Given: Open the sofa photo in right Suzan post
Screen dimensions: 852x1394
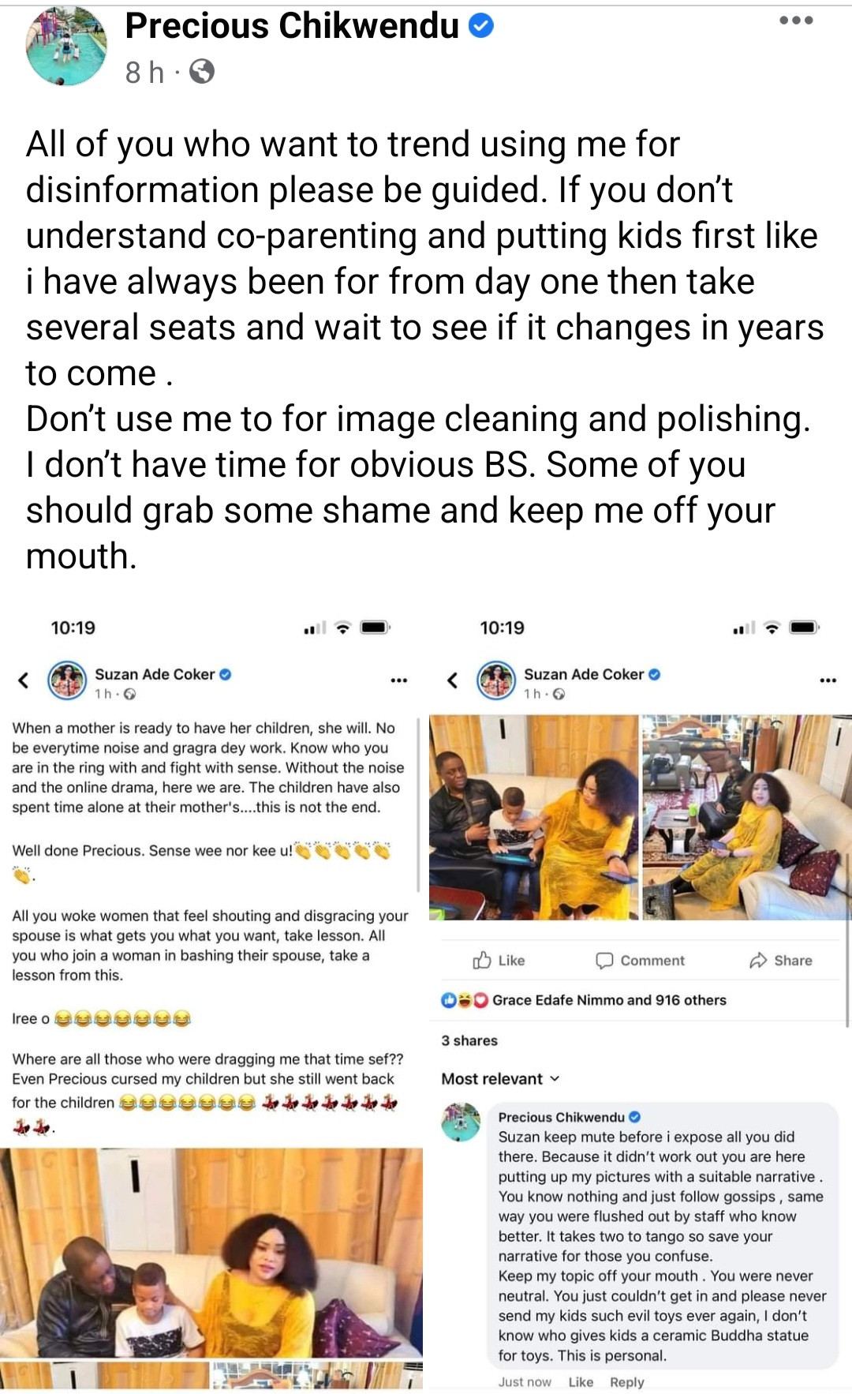Looking at the screenshot, I should [x=746, y=817].
